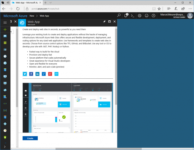194x150 pixels.
Task: Open Virtual networks icon in sidebar
Action: (x=5, y=104)
